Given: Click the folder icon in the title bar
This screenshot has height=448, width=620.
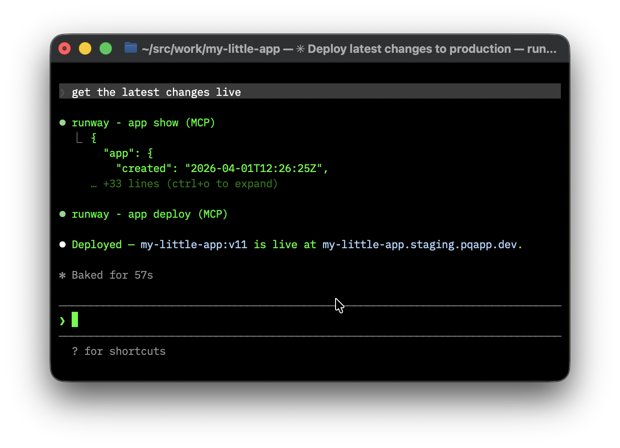Looking at the screenshot, I should pyautogui.click(x=130, y=48).
